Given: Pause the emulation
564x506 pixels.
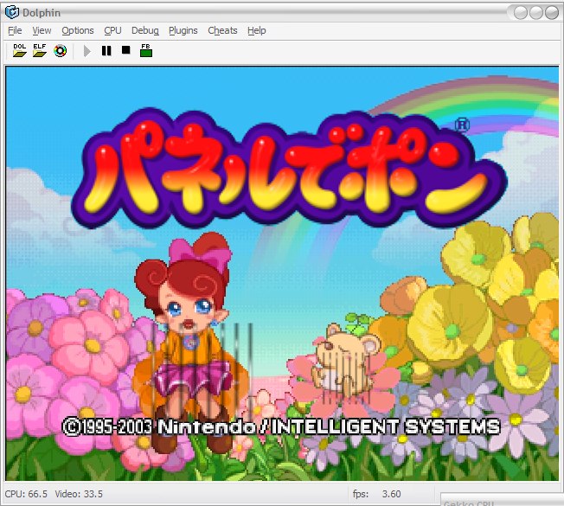Looking at the screenshot, I should click(x=106, y=51).
